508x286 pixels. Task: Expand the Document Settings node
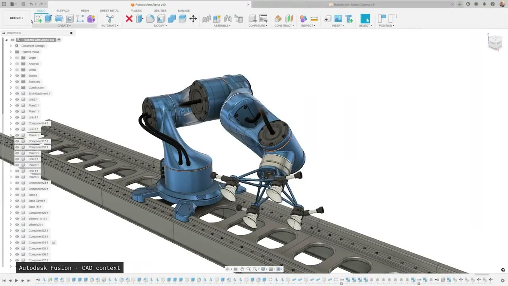pyautogui.click(x=11, y=46)
